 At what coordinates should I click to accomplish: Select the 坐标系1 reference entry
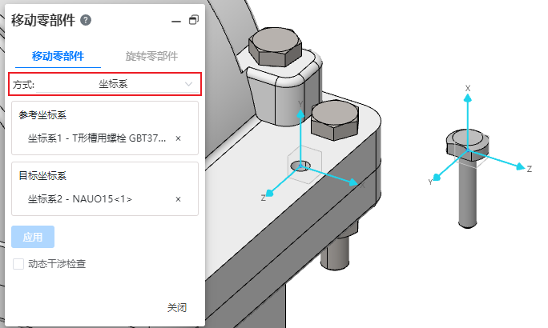[x=97, y=138]
